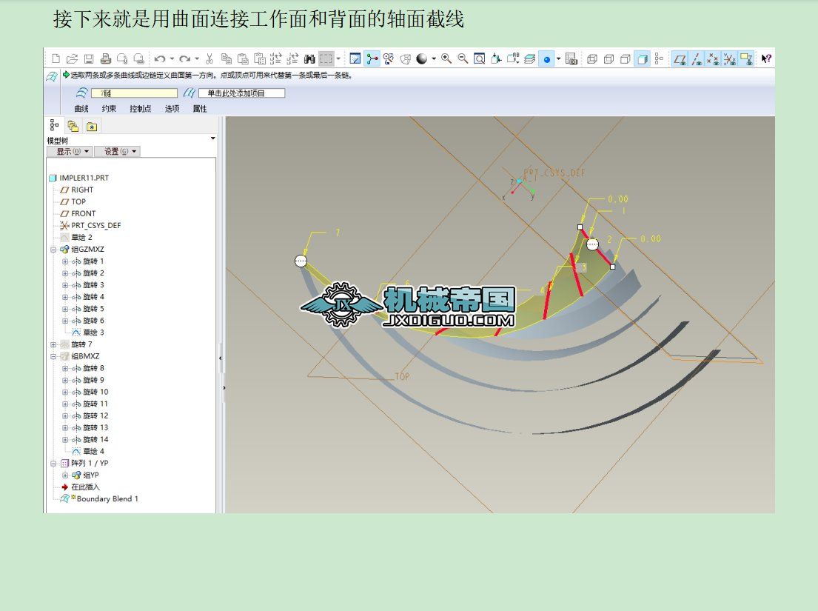Image resolution: width=818 pixels, height=611 pixels.
Task: Open the Redo history dropdown arrow
Action: click(197, 59)
